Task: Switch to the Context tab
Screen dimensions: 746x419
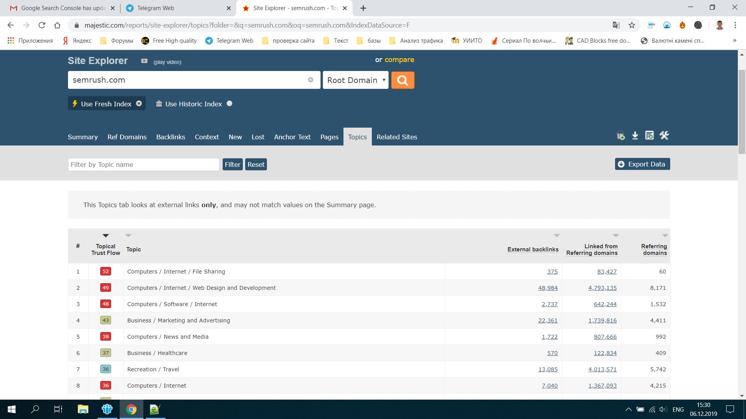Action: click(x=207, y=137)
